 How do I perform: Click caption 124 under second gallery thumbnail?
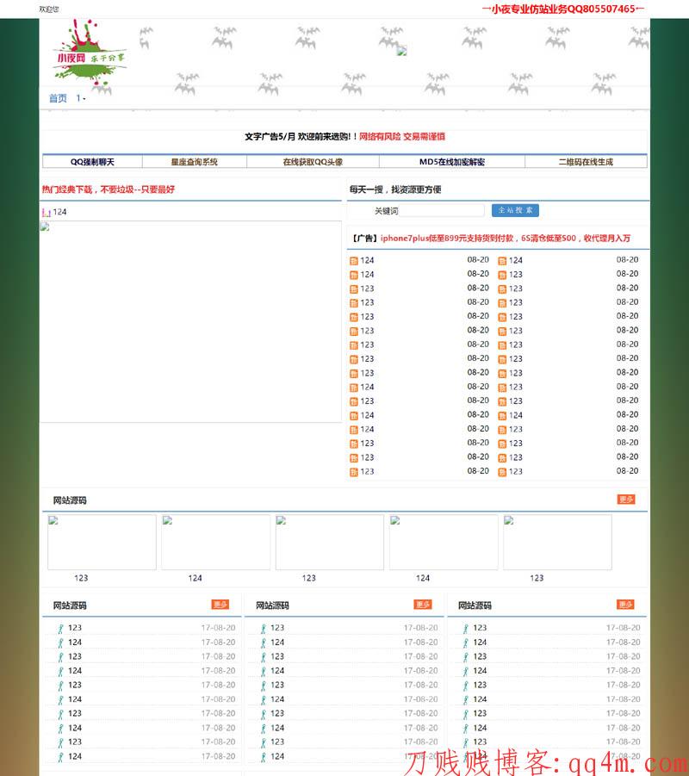(x=195, y=578)
